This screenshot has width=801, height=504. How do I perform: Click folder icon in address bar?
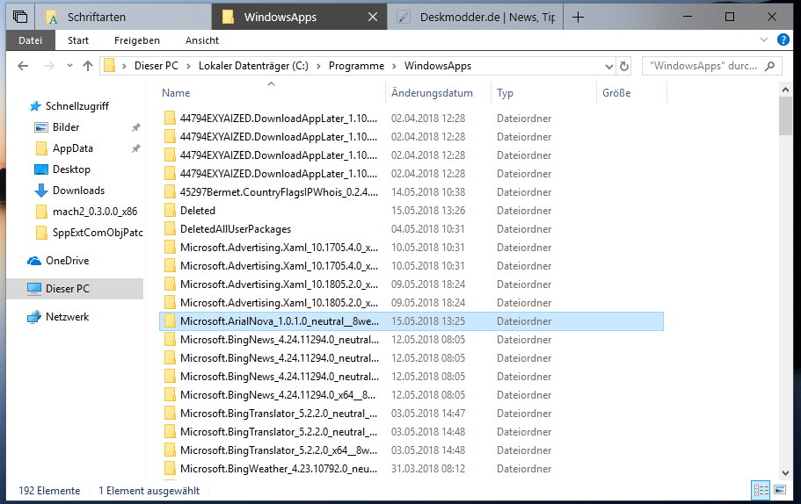click(109, 66)
